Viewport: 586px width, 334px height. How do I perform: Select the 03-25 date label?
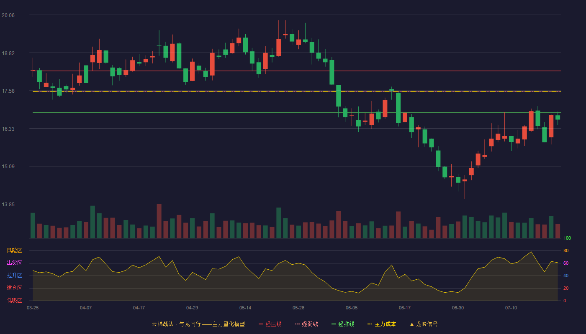pos(33,308)
